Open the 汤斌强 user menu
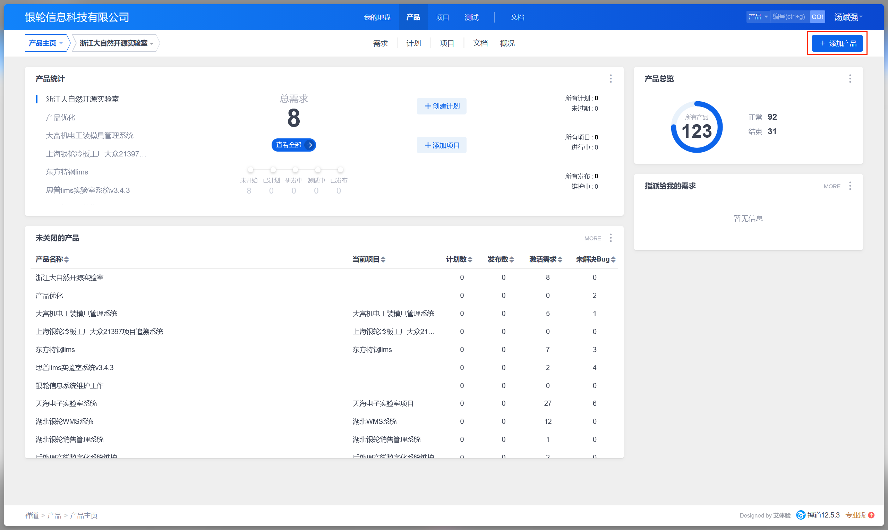This screenshot has height=530, width=888. point(848,17)
